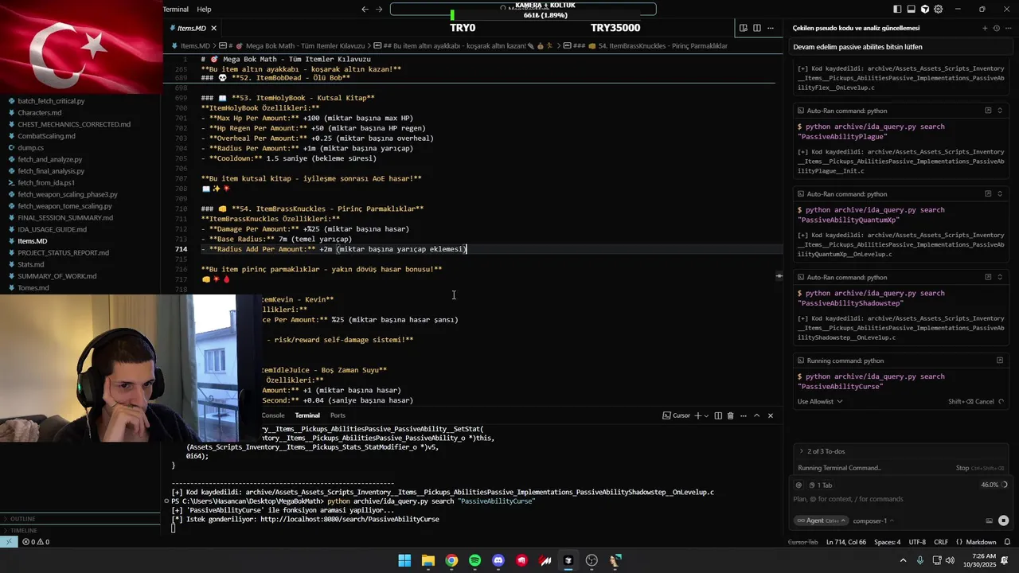Pop out PassiveAbilityCurse command terminal
The image size is (1019, 573).
click(x=1000, y=361)
